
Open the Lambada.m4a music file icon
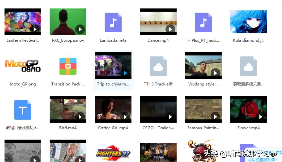pos(113,22)
